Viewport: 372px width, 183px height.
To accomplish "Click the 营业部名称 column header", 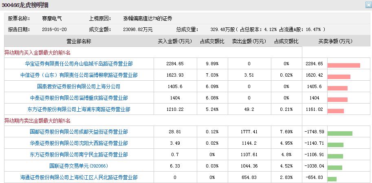I will pos(79,41).
